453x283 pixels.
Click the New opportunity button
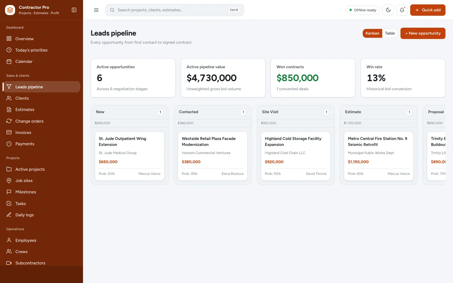point(423,33)
